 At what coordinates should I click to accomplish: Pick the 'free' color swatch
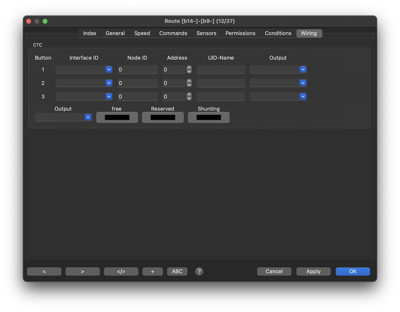tap(117, 117)
